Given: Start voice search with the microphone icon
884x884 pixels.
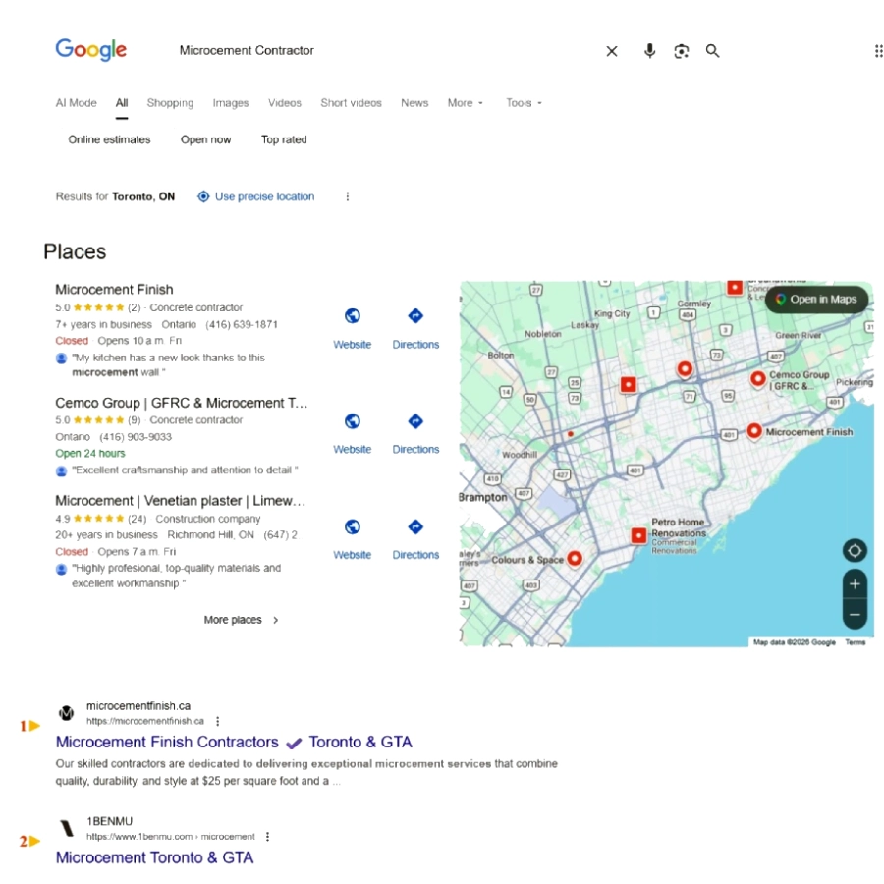Looking at the screenshot, I should [x=649, y=51].
